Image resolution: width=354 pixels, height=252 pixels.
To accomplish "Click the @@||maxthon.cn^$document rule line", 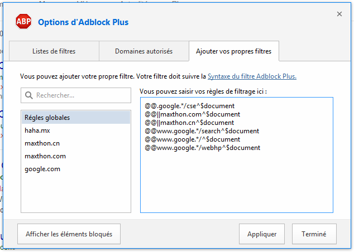I will pyautogui.click(x=189, y=123).
